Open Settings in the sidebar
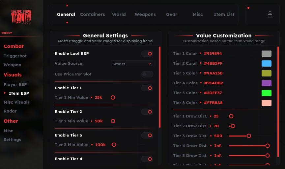Screen dimensions: 285x169 [x=12, y=139]
